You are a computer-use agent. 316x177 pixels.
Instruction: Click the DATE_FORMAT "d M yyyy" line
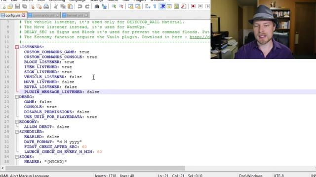tap(53, 142)
